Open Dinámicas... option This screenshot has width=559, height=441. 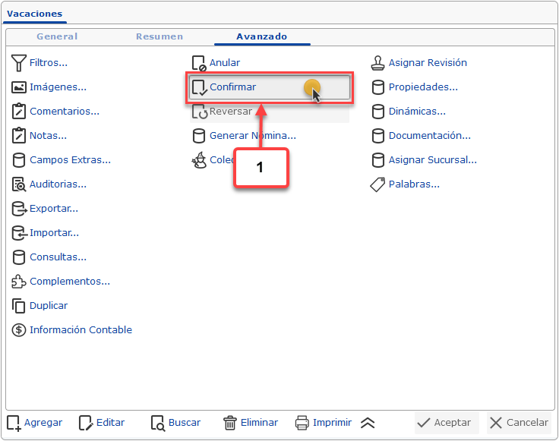pos(417,111)
